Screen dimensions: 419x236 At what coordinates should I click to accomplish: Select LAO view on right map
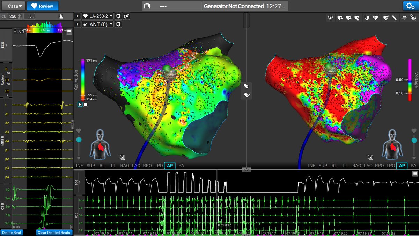tap(368, 165)
